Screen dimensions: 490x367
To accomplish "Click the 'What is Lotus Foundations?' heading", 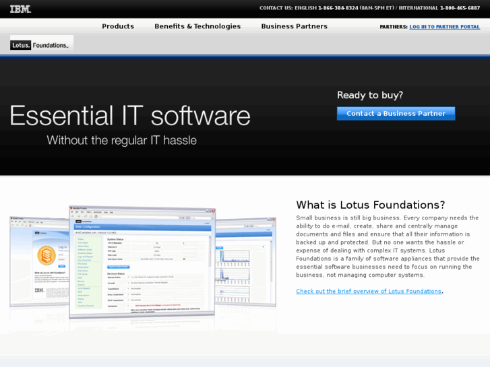I will point(370,205).
